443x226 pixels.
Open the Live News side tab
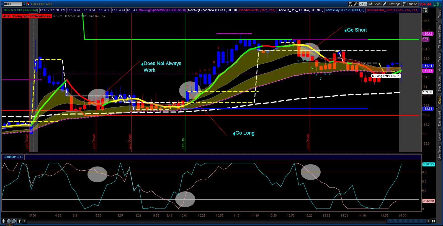(439, 153)
